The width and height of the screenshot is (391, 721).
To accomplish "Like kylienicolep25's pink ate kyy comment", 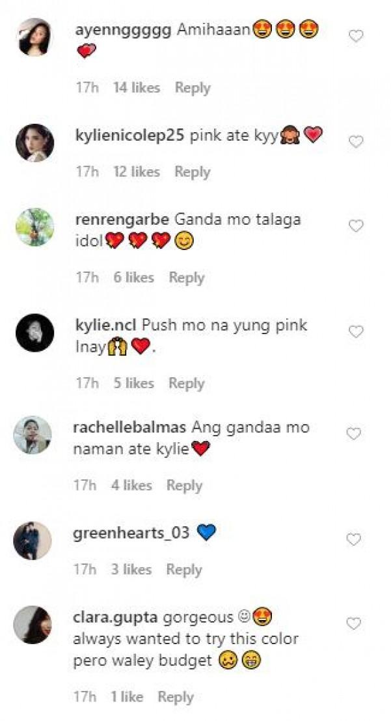I will point(356,141).
